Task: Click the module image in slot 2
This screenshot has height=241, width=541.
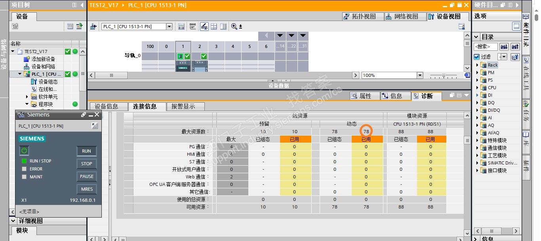Action: click(x=200, y=66)
